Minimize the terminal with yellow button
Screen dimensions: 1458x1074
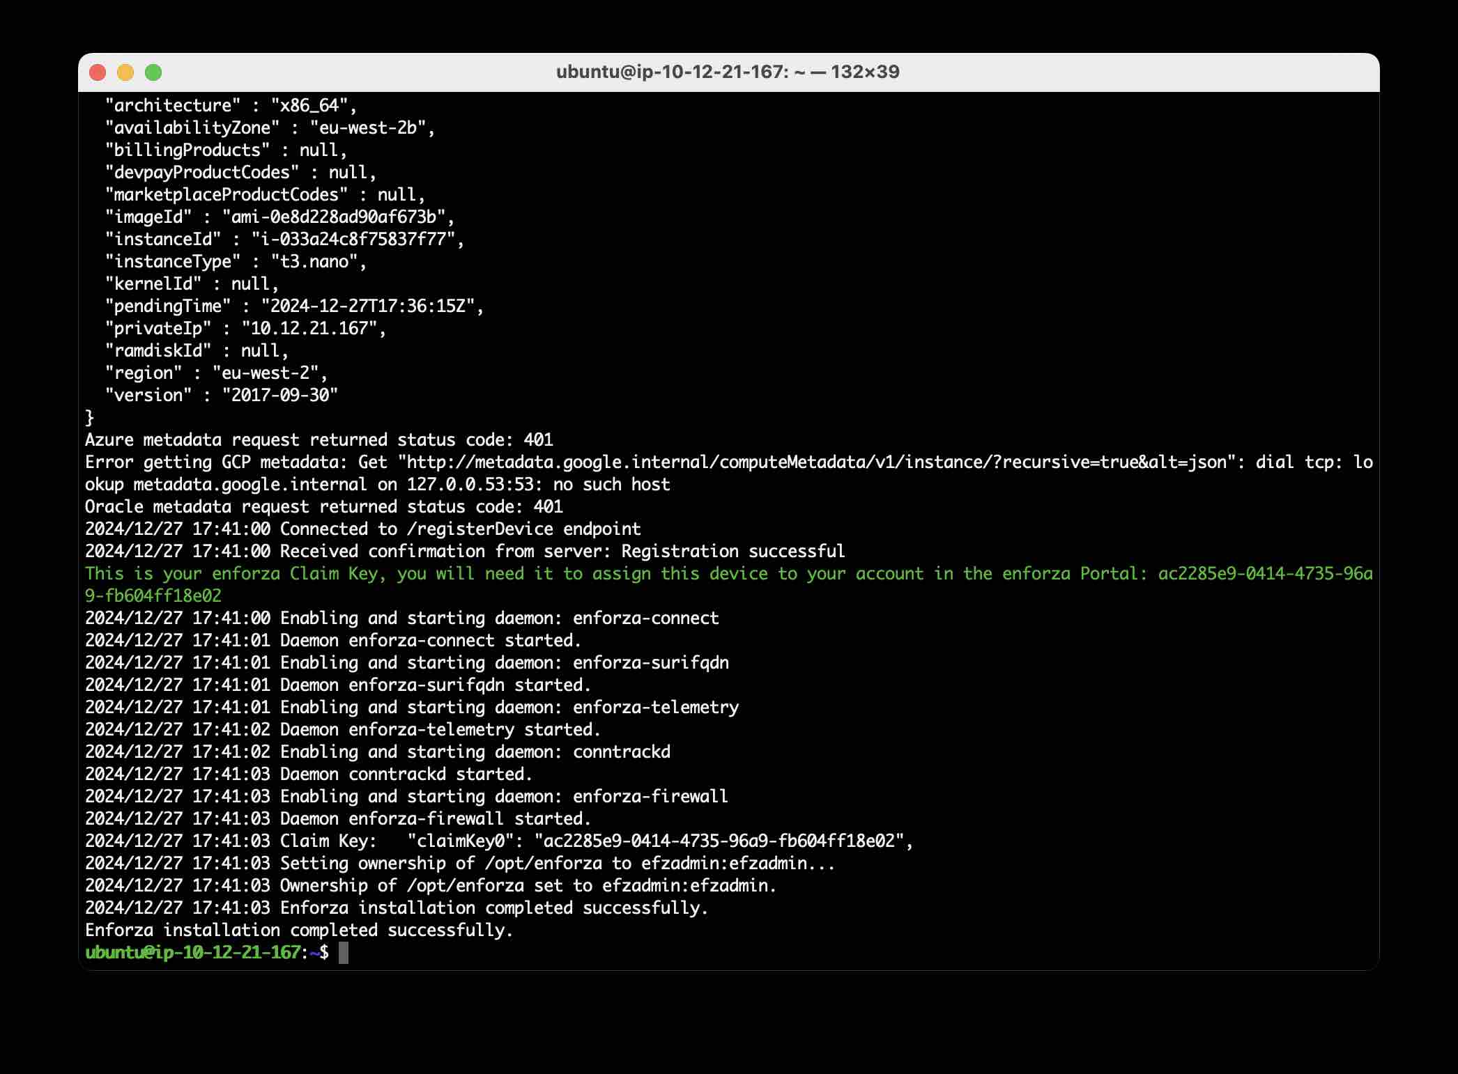(125, 72)
